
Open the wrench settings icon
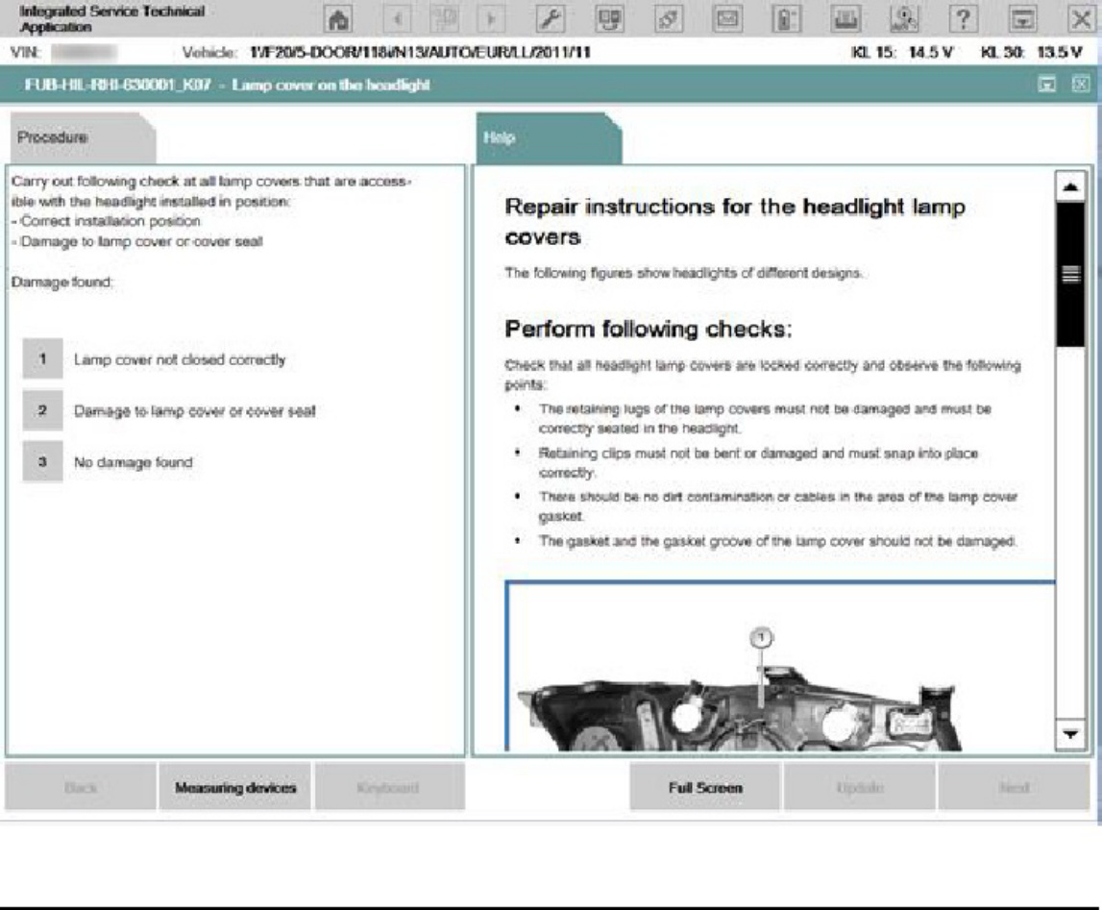point(551,19)
